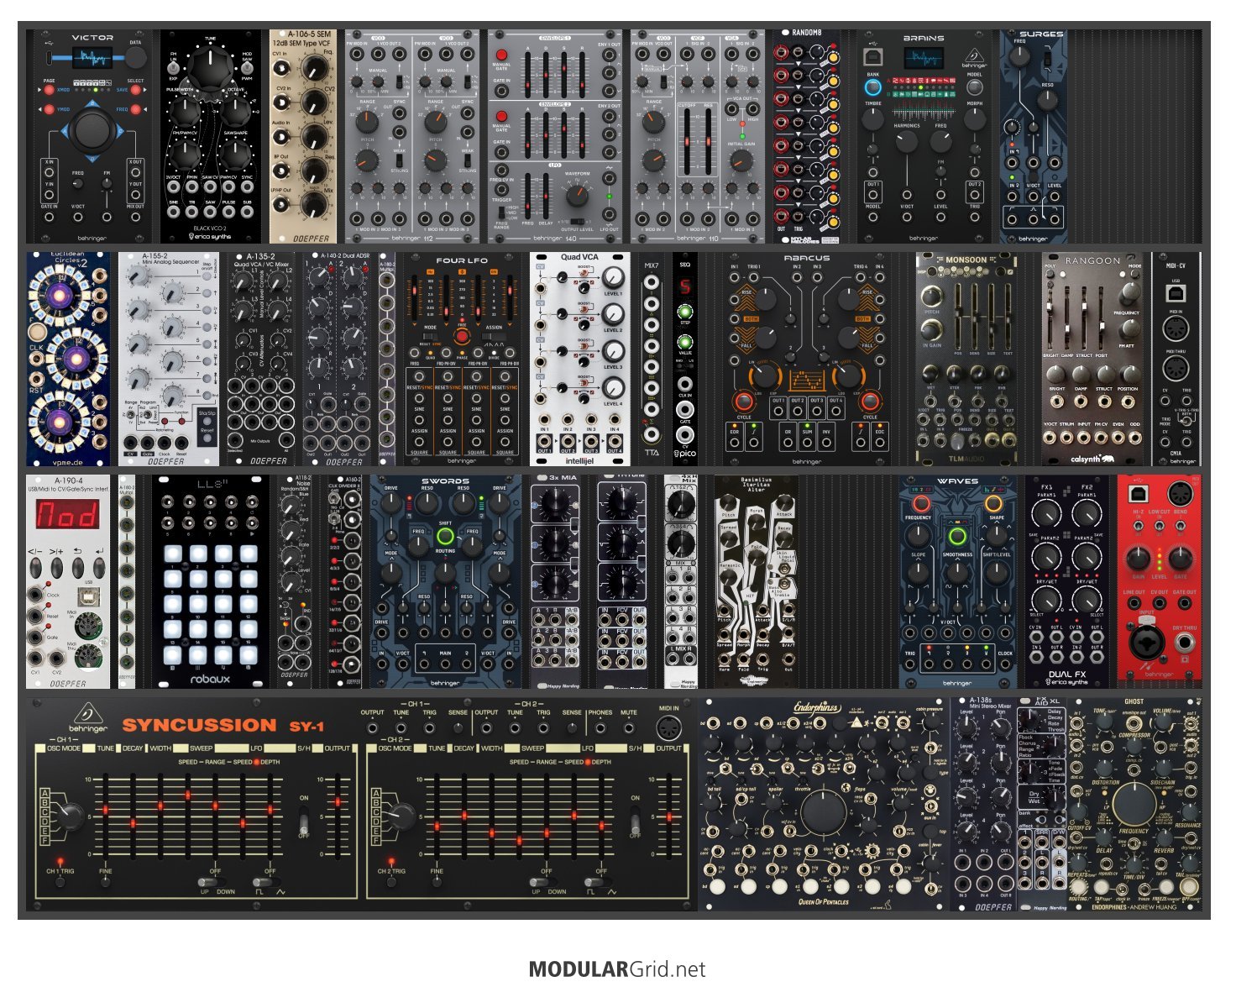This screenshot has width=1236, height=987.
Task: Click the red FREE button on Four LFO
Action: [x=460, y=337]
